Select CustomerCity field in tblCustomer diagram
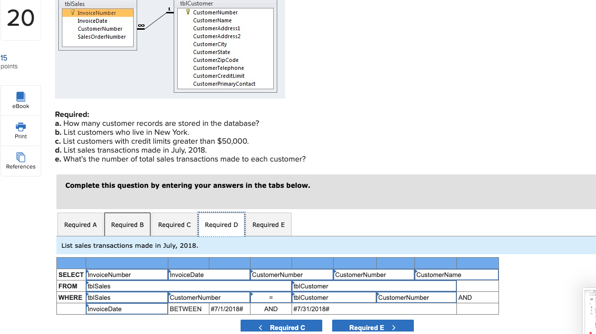The width and height of the screenshot is (596, 334). point(210,44)
